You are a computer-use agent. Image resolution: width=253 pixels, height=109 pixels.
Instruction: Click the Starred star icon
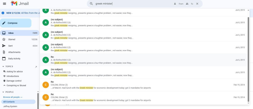point(4,39)
